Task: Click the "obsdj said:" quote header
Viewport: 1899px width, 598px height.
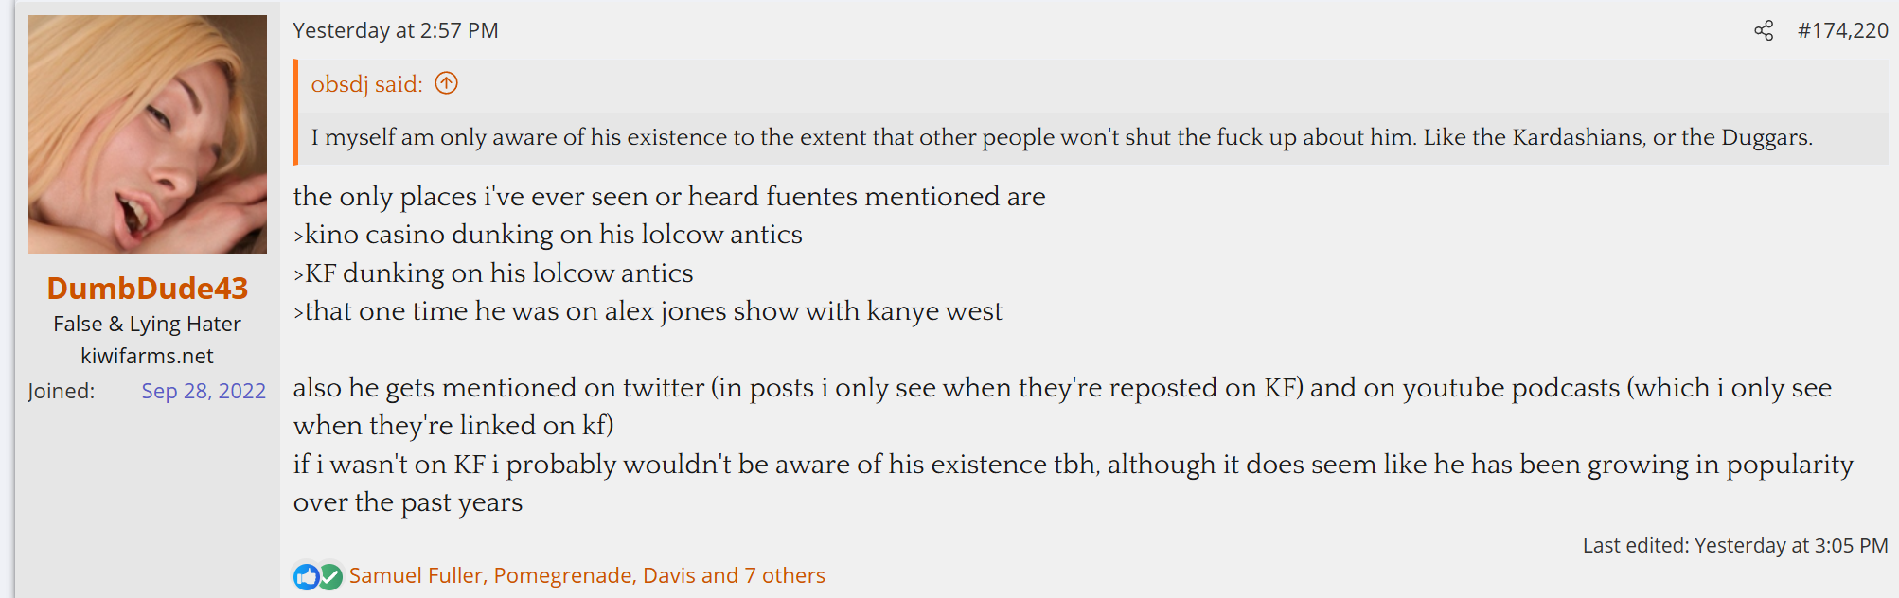Action: click(x=366, y=84)
